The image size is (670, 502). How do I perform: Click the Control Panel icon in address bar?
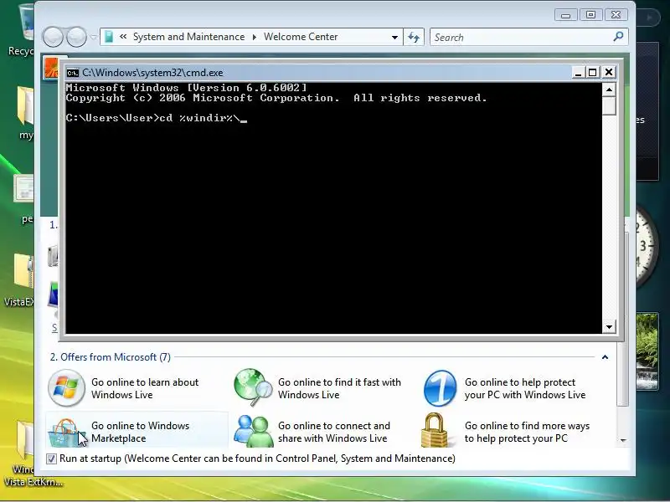point(109,37)
